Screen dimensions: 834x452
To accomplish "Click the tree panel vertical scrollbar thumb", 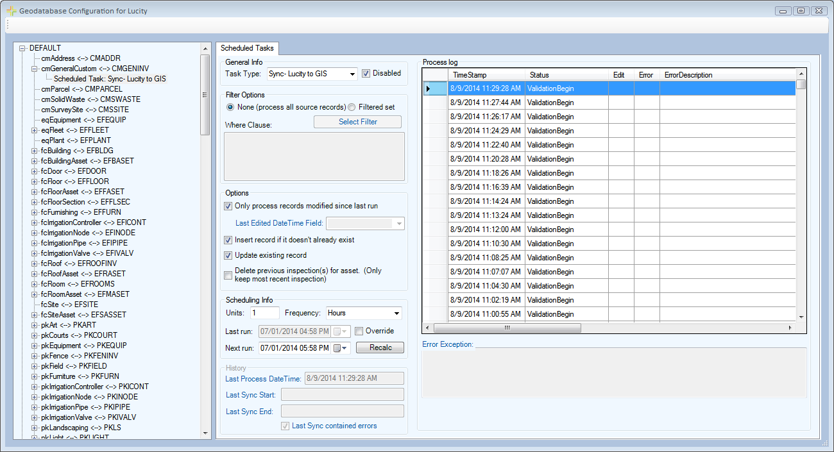I will pos(205,95).
